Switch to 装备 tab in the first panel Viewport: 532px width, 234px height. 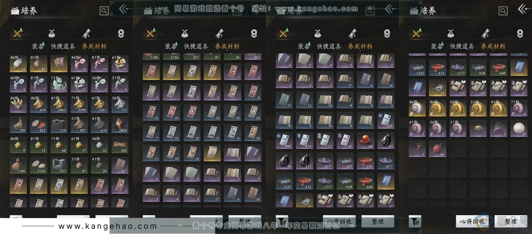[37, 46]
